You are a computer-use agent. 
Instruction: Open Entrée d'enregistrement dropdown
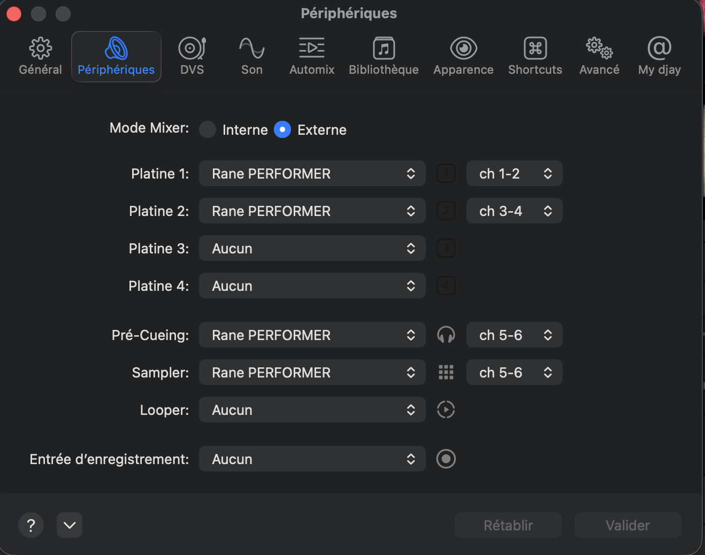tap(312, 459)
